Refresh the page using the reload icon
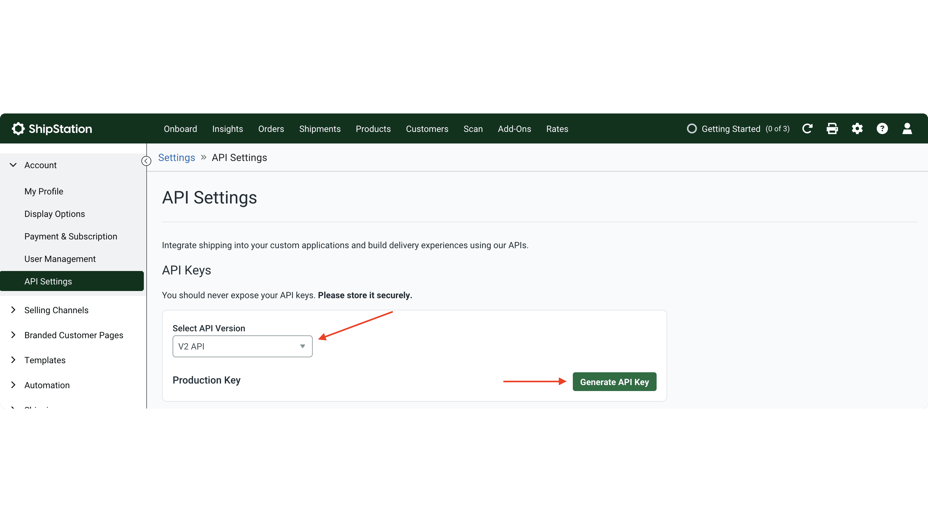 coord(807,128)
